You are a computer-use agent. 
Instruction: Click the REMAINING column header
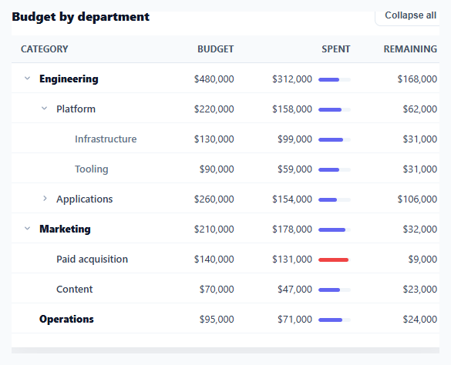[x=410, y=49]
